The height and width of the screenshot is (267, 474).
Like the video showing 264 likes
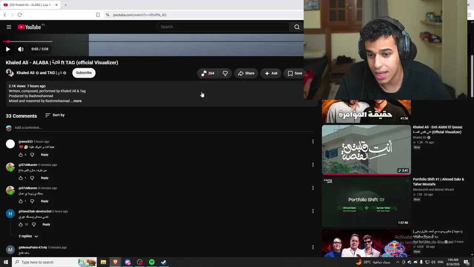pyautogui.click(x=207, y=73)
